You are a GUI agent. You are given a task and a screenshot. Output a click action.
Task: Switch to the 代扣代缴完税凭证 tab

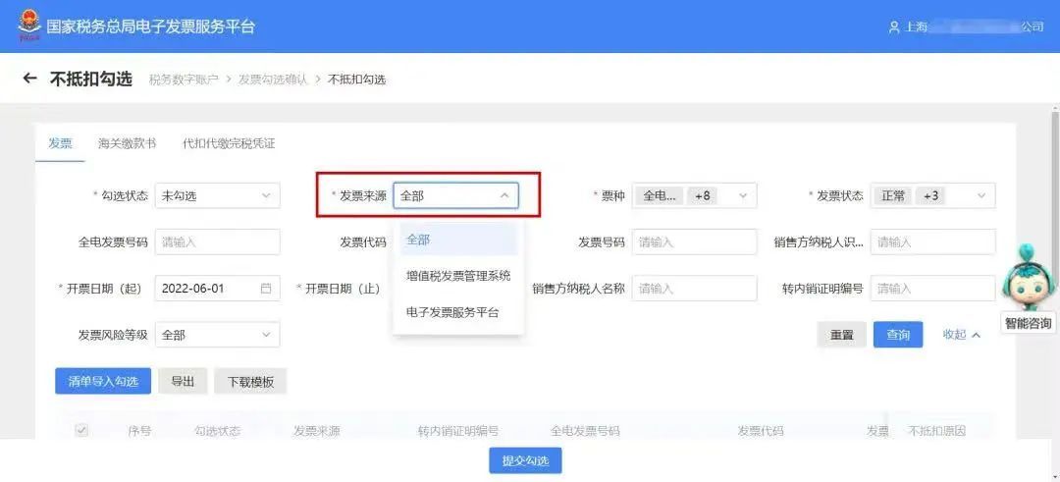coord(229,143)
